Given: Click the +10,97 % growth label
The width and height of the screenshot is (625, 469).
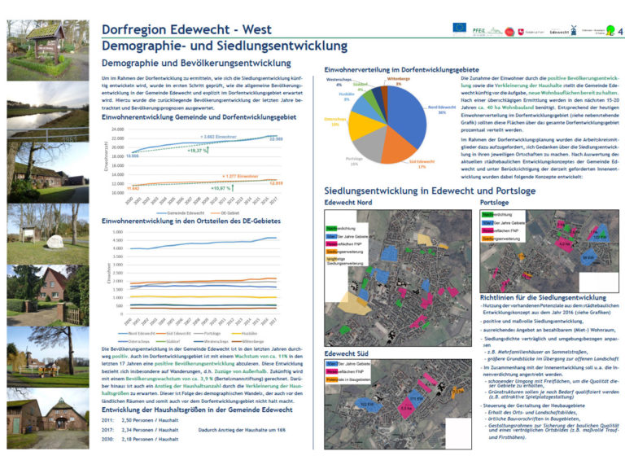Looking at the screenshot, I should click(221, 188).
